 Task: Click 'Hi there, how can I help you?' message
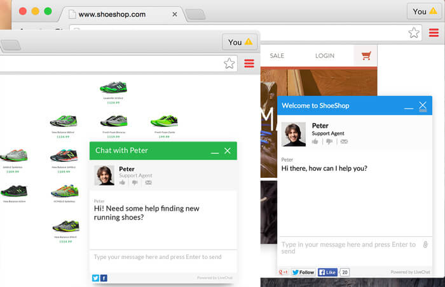coord(324,168)
